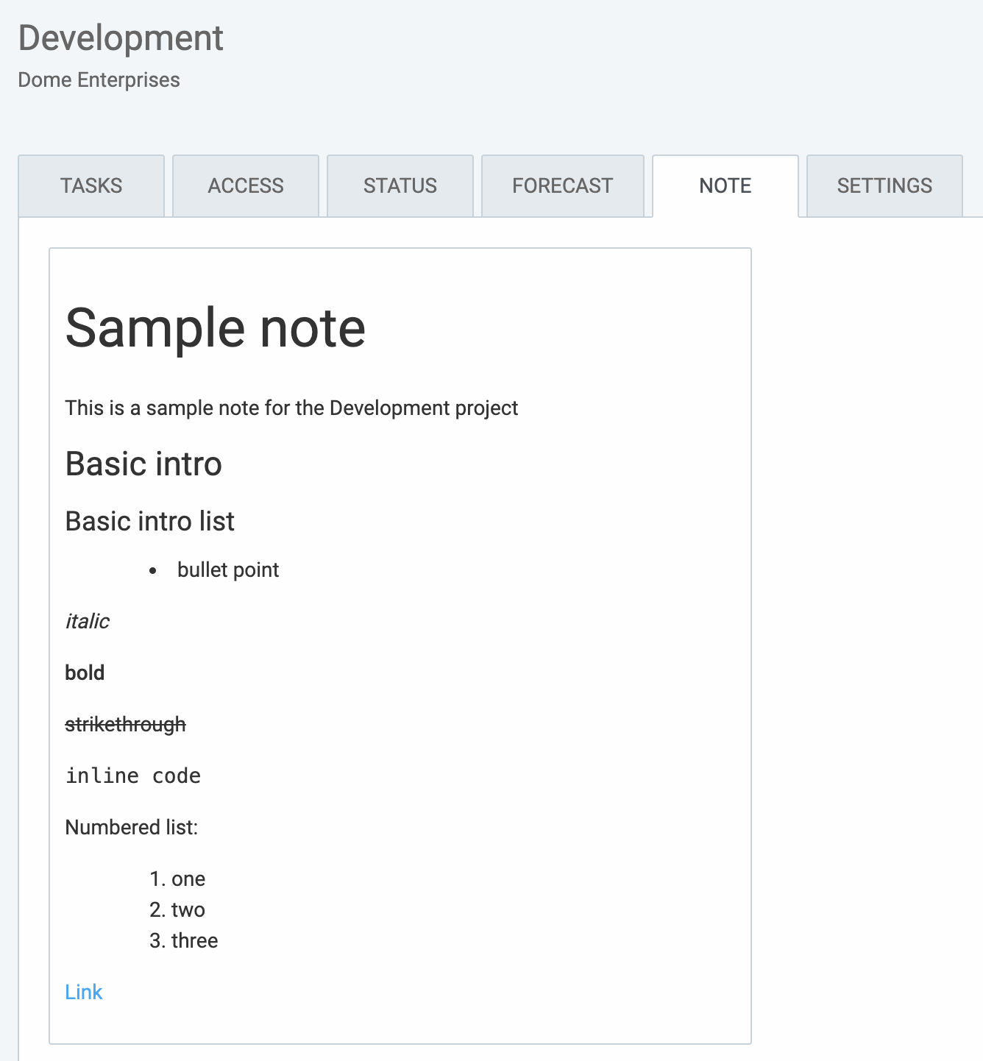Click the Sample note heading
The height and width of the screenshot is (1061, 983).
coord(215,327)
